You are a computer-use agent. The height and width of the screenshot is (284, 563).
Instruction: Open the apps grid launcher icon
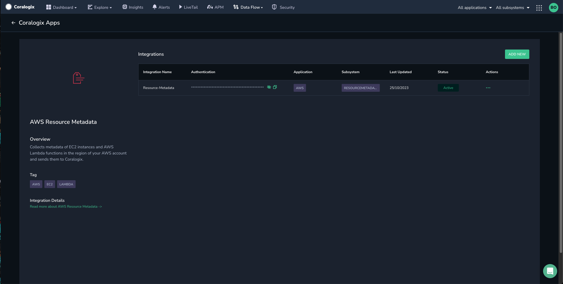pyautogui.click(x=539, y=8)
